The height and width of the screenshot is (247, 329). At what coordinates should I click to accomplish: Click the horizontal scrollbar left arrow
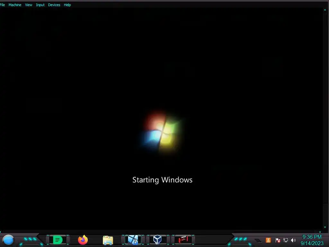[x=1, y=232]
